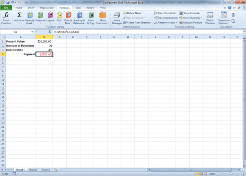Expand the Name Box dropdown arrow

(32, 32)
